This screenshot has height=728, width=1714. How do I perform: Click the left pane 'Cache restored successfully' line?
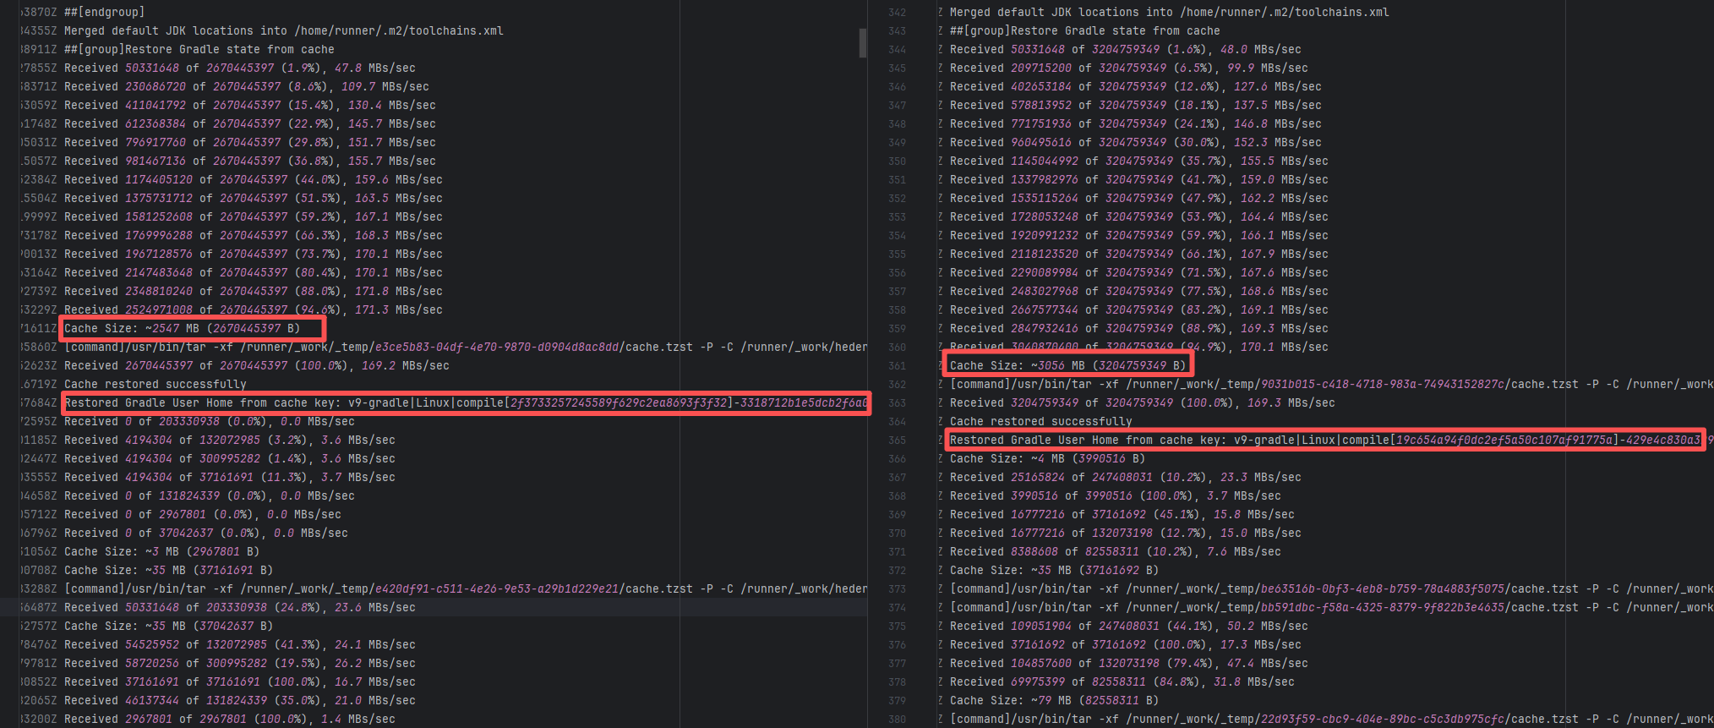point(155,385)
